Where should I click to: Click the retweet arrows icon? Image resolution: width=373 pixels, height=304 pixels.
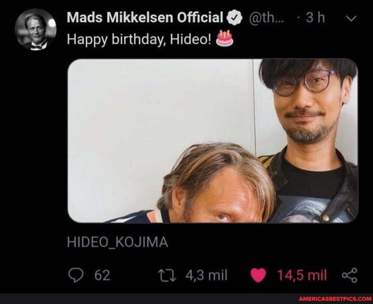tap(167, 275)
